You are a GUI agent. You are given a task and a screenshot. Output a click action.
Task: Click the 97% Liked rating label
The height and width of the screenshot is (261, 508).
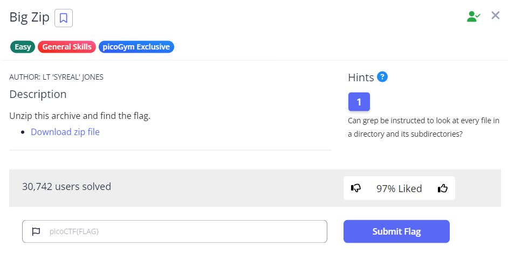pyautogui.click(x=399, y=188)
